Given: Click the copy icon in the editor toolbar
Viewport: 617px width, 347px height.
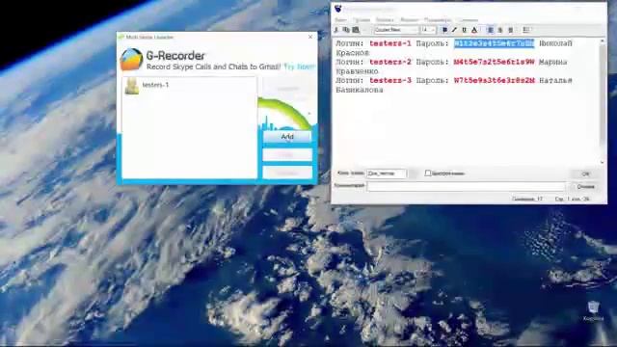Looking at the screenshot, I should (x=346, y=30).
